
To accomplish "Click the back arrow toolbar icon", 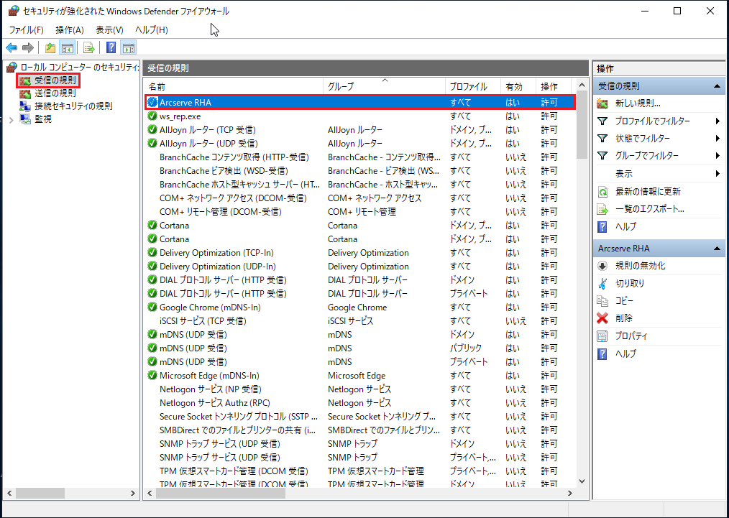I will point(12,48).
